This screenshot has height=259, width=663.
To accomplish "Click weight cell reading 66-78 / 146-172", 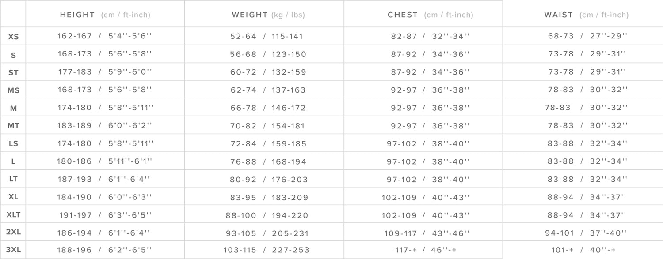I will 268,108.
